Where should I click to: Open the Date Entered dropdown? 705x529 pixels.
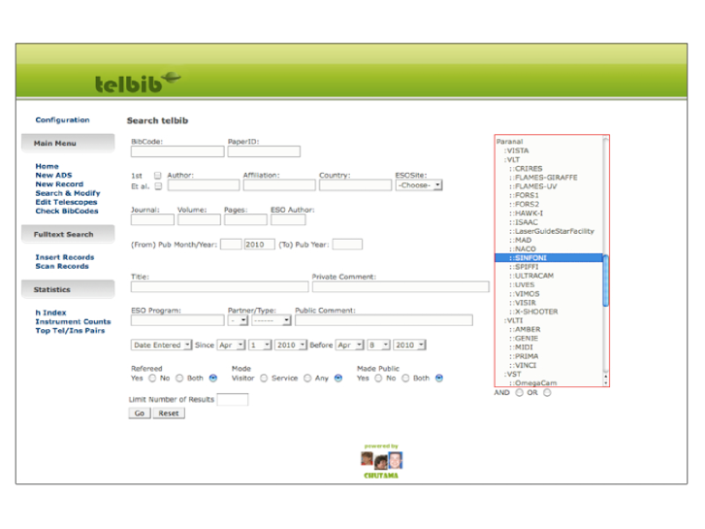161,345
